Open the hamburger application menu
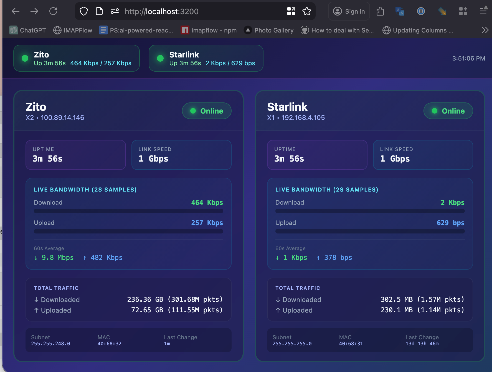This screenshot has width=492, height=372. click(x=483, y=11)
